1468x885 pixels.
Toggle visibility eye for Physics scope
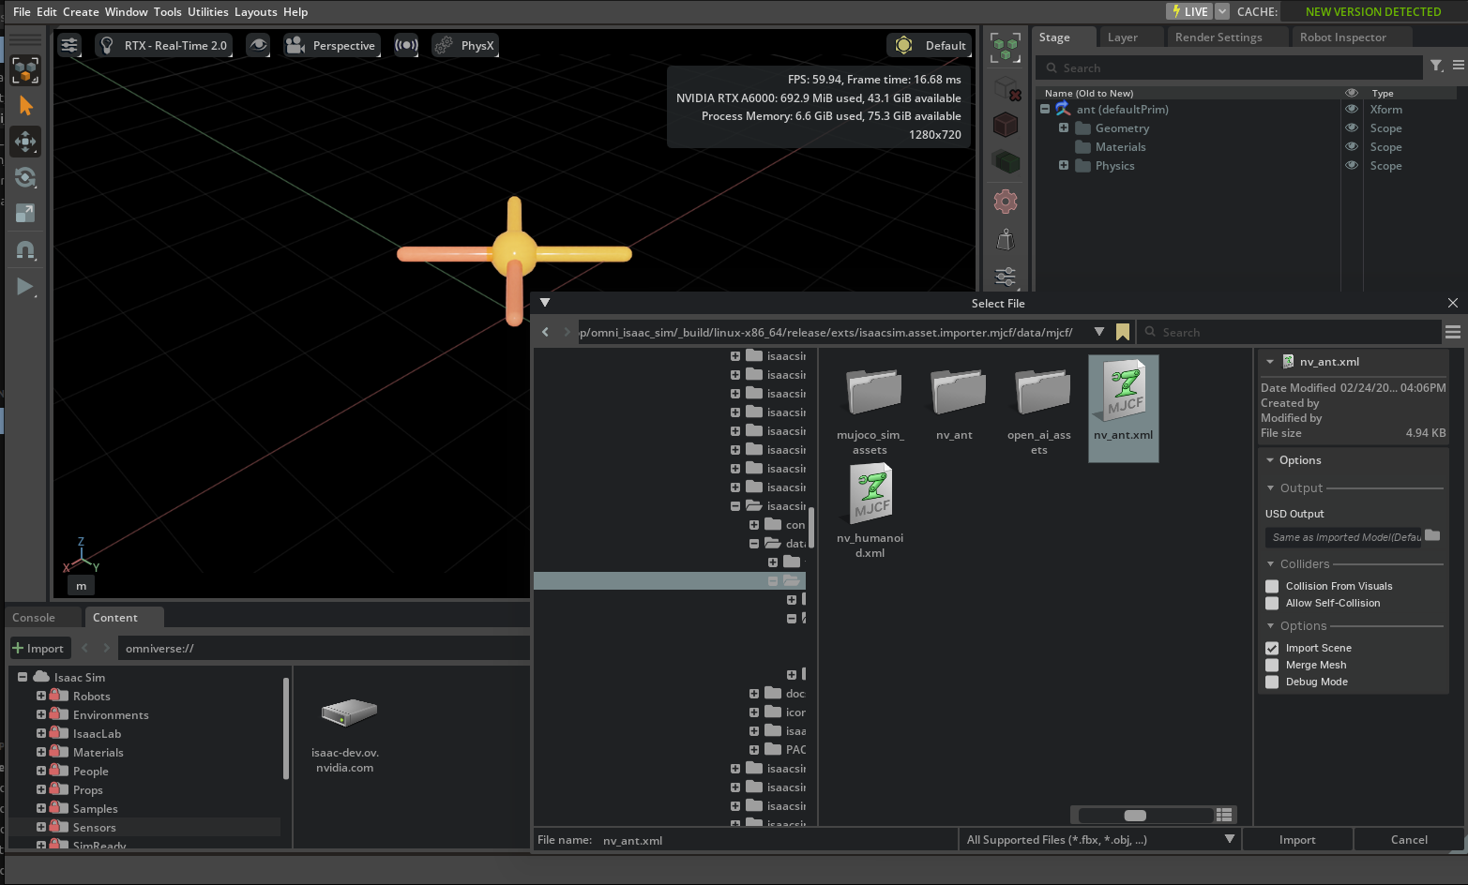1352,165
